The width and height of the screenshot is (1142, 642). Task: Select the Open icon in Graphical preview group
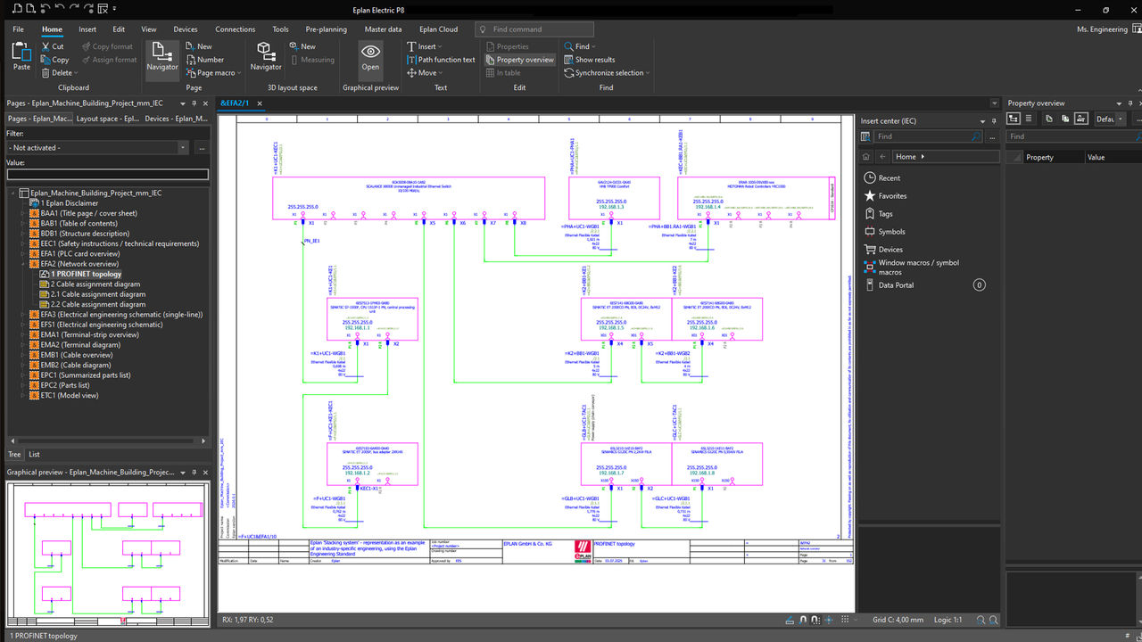(370, 57)
